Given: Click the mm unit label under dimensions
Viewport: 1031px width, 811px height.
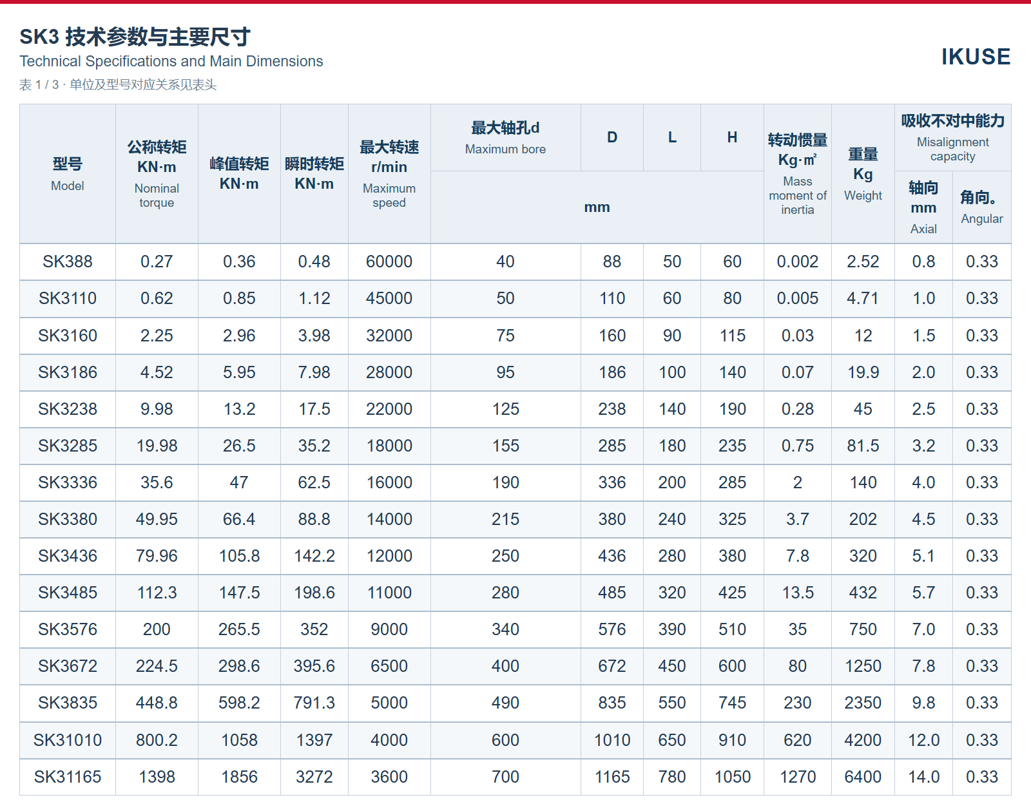Looking at the screenshot, I should click(x=597, y=207).
